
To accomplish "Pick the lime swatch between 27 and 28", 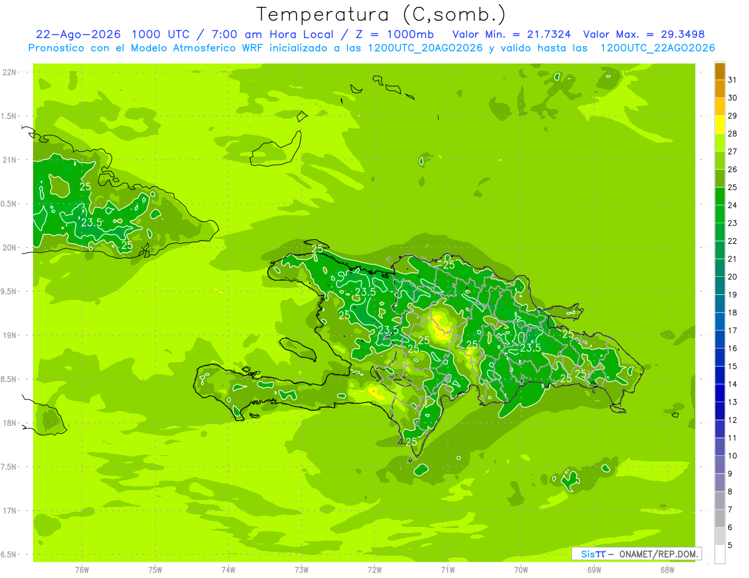I will [720, 142].
